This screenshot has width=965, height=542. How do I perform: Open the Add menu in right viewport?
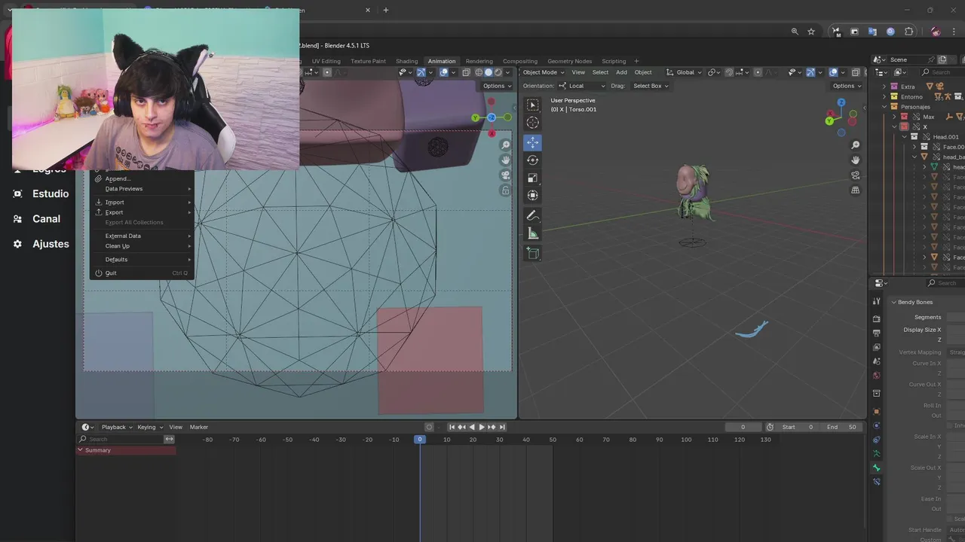[x=621, y=72]
